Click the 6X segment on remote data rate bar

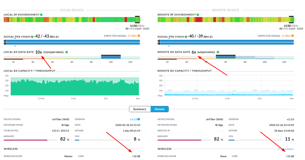[225, 57]
